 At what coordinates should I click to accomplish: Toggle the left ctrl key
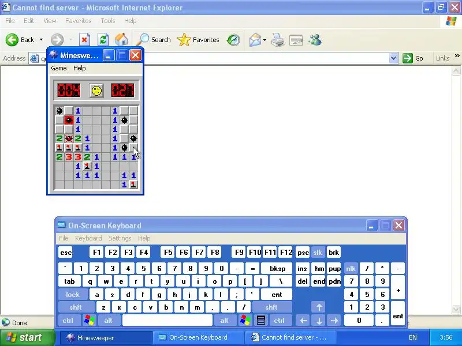tap(68, 320)
